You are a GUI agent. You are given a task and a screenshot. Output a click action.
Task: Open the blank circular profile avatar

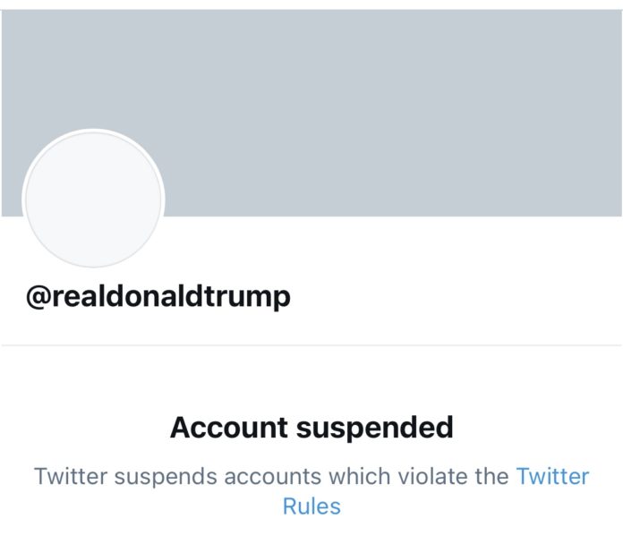(x=93, y=199)
